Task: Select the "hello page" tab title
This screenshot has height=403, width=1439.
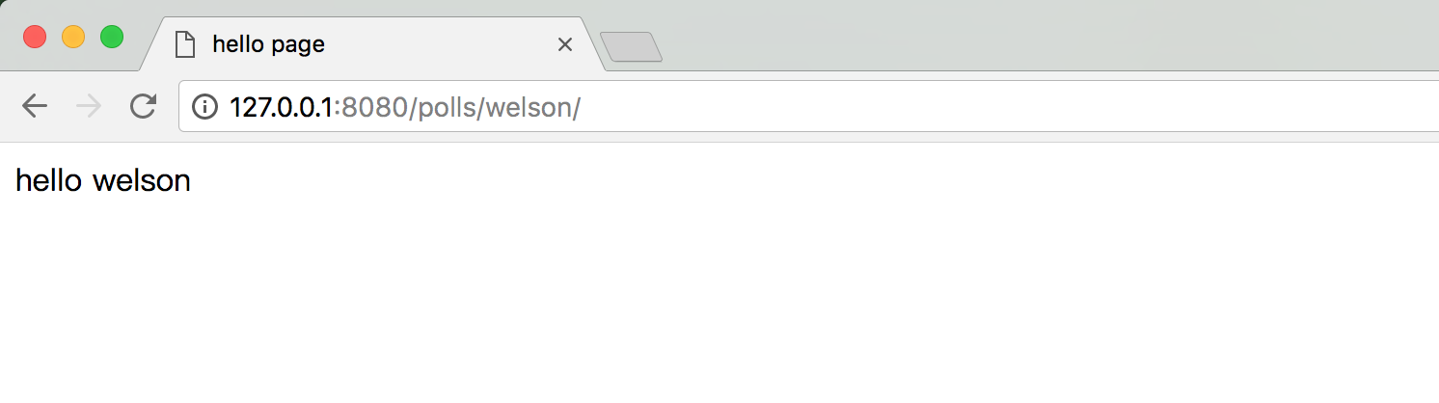Action: pos(268,44)
